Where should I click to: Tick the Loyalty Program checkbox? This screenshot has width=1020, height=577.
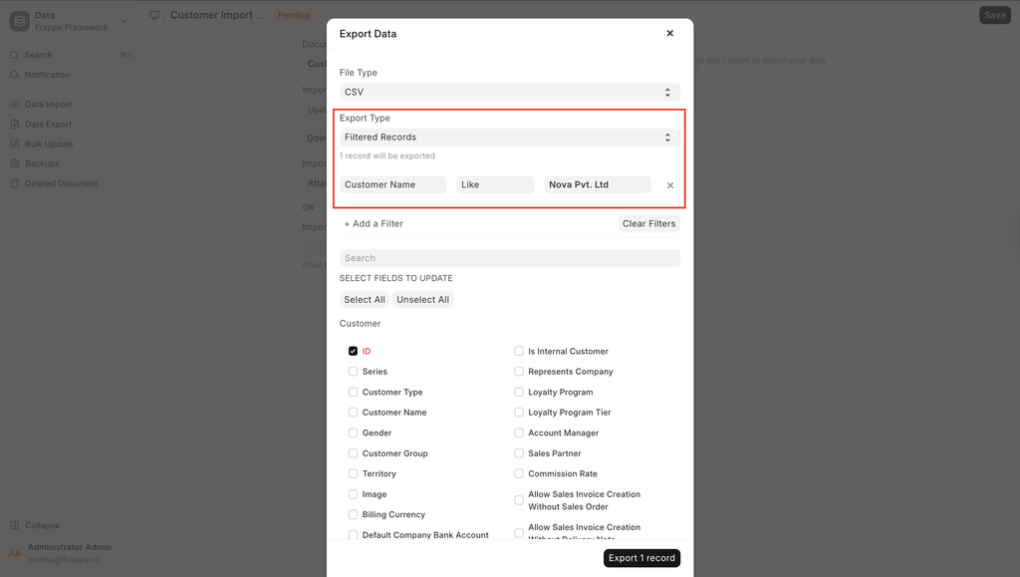(x=519, y=392)
